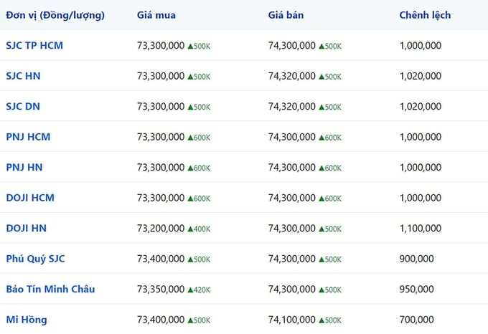Viewport: 488px width, 334px height.
Task: Select Mi Hồng sell price 74,100,000
Action: pos(292,320)
